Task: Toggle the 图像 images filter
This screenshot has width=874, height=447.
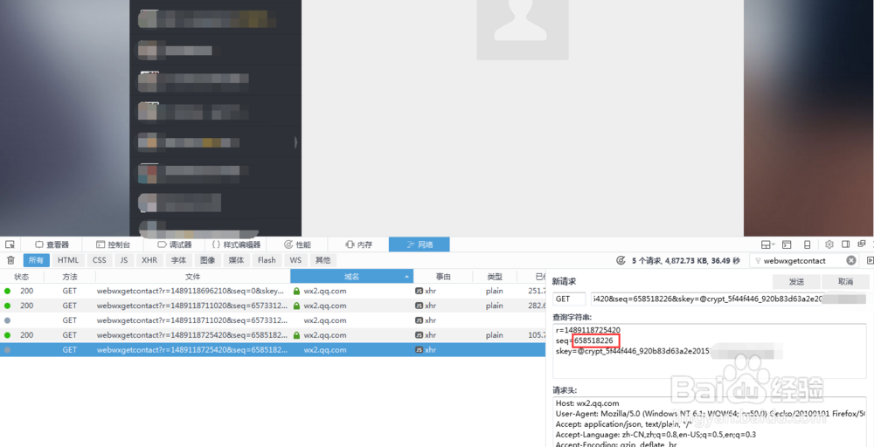Action: 207,260
